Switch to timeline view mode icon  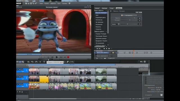pos(20,62)
